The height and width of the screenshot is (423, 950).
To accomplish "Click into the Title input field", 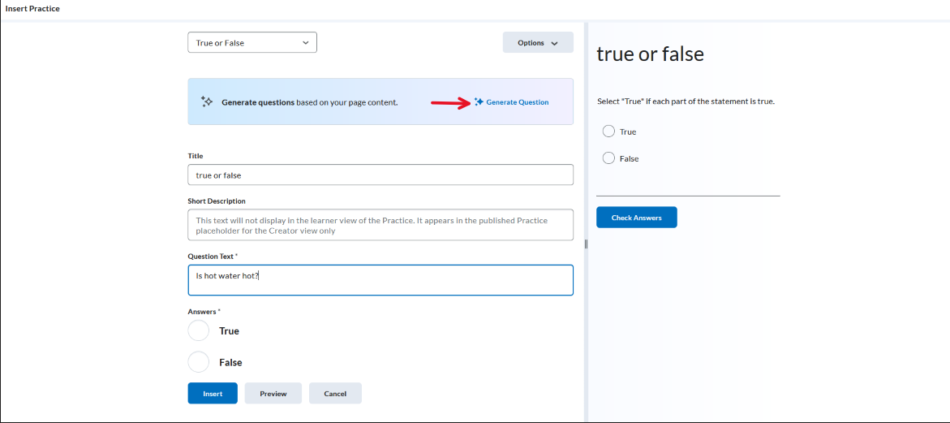I will click(x=380, y=175).
